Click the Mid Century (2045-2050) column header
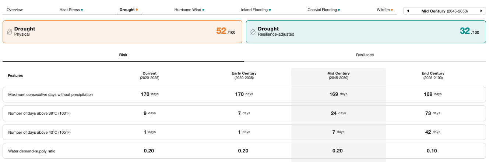 [x=338, y=76]
